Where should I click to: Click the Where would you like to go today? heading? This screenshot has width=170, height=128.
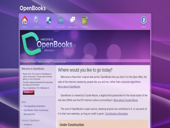pos(85,70)
